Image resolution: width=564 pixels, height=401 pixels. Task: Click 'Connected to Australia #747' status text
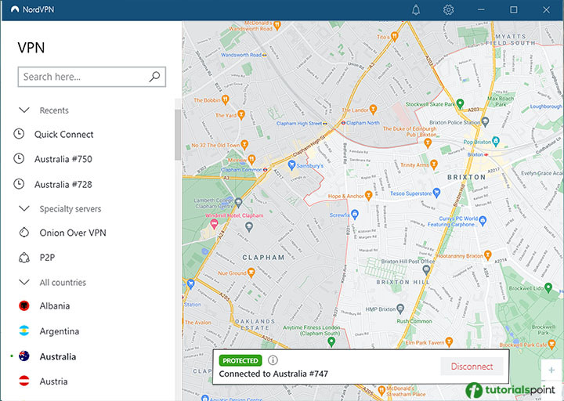(x=273, y=374)
